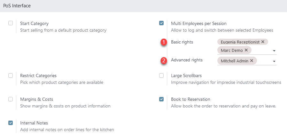287x135 pixels.
Task: Enable the Start Category checkbox
Action: (11, 23)
